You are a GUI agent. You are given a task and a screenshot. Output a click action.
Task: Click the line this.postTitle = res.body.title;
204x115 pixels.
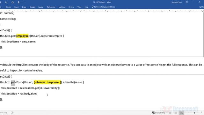pyautogui.click(x=19, y=94)
